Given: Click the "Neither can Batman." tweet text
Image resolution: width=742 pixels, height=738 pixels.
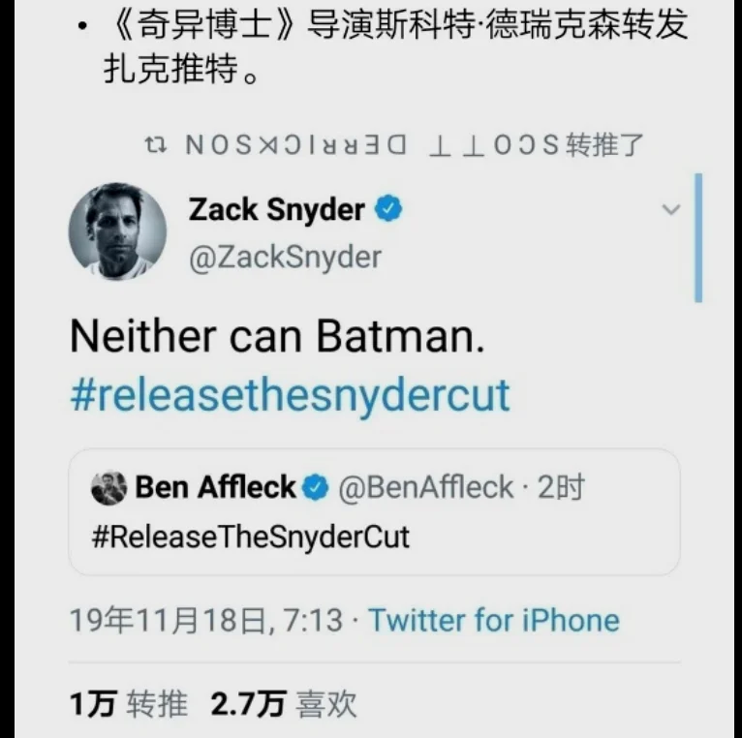Looking at the screenshot, I should [x=276, y=336].
